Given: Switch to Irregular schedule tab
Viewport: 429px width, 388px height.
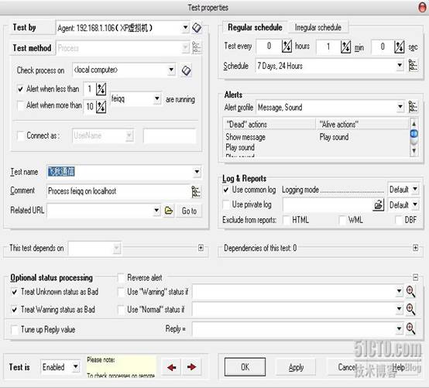Looking at the screenshot, I should (318, 27).
